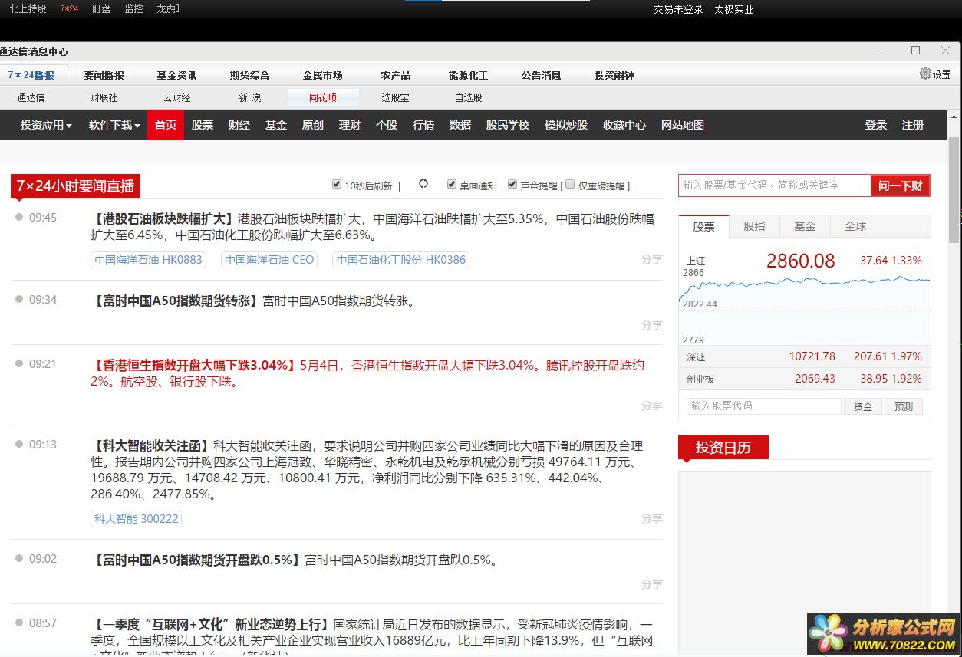Screen dimensions: 962x657
Task: Open 股票 in the site navigation bar
Action: click(203, 125)
